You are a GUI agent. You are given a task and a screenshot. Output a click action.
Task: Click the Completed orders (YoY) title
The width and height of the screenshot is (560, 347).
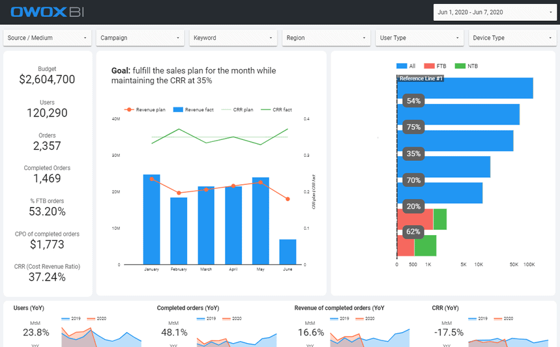click(x=188, y=308)
